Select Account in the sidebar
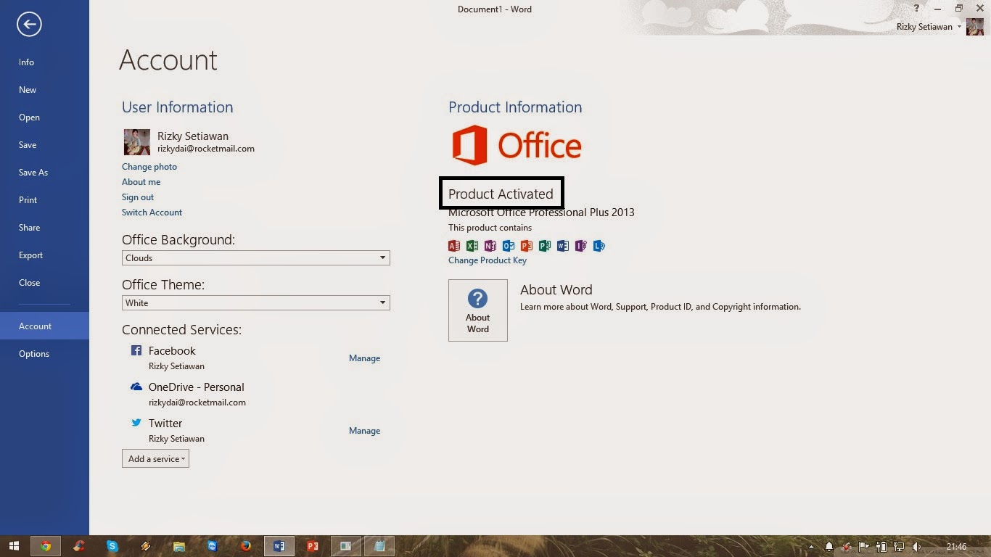 pos(44,326)
